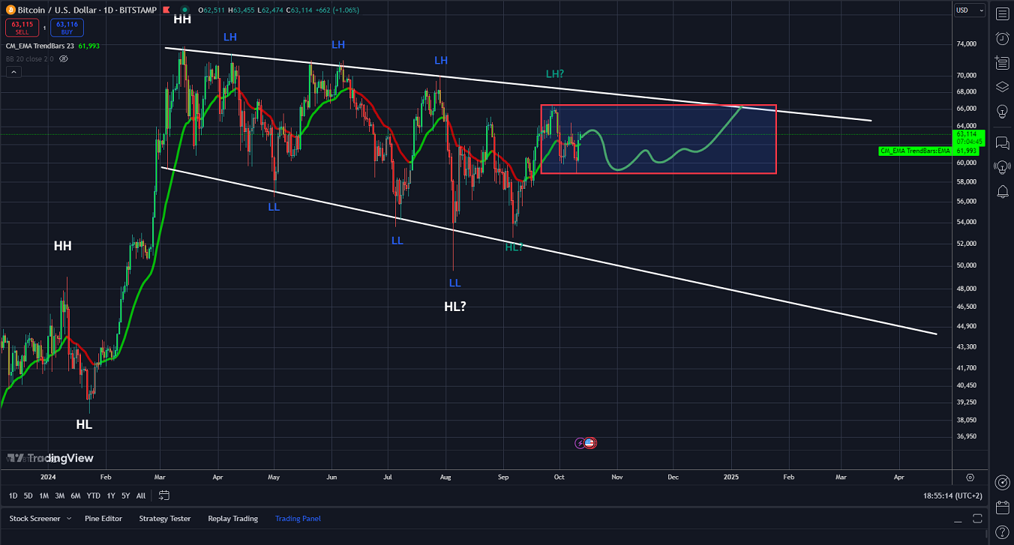Click the 74,000 price scale label

tap(967, 44)
